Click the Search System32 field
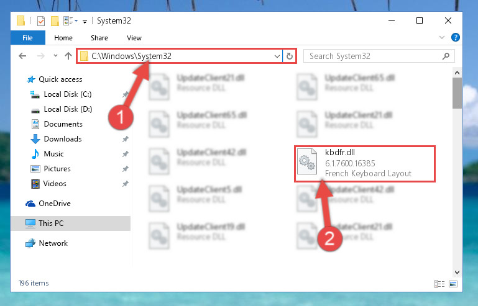Viewport: 478px width, 306px height. [375, 56]
